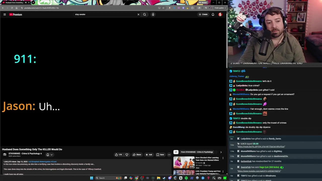Screen dimensions: 322x181
Task: Open the subscription notification bell dropdown
Action: 49,155
